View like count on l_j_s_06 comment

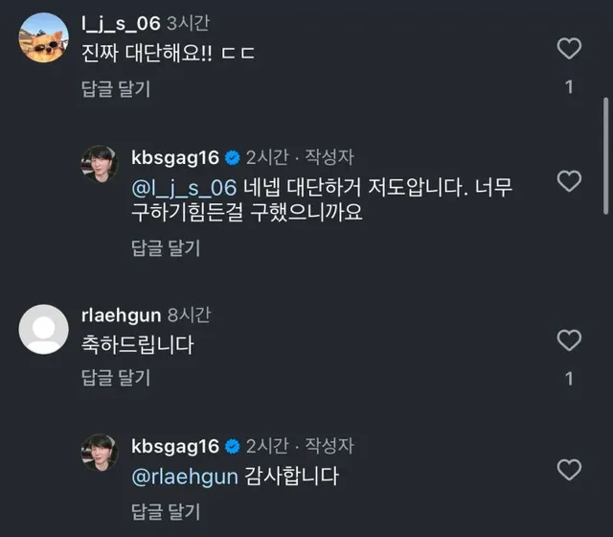[569, 87]
